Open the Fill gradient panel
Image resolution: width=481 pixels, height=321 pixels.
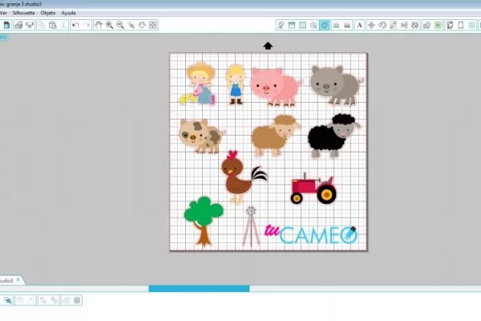[x=292, y=25]
